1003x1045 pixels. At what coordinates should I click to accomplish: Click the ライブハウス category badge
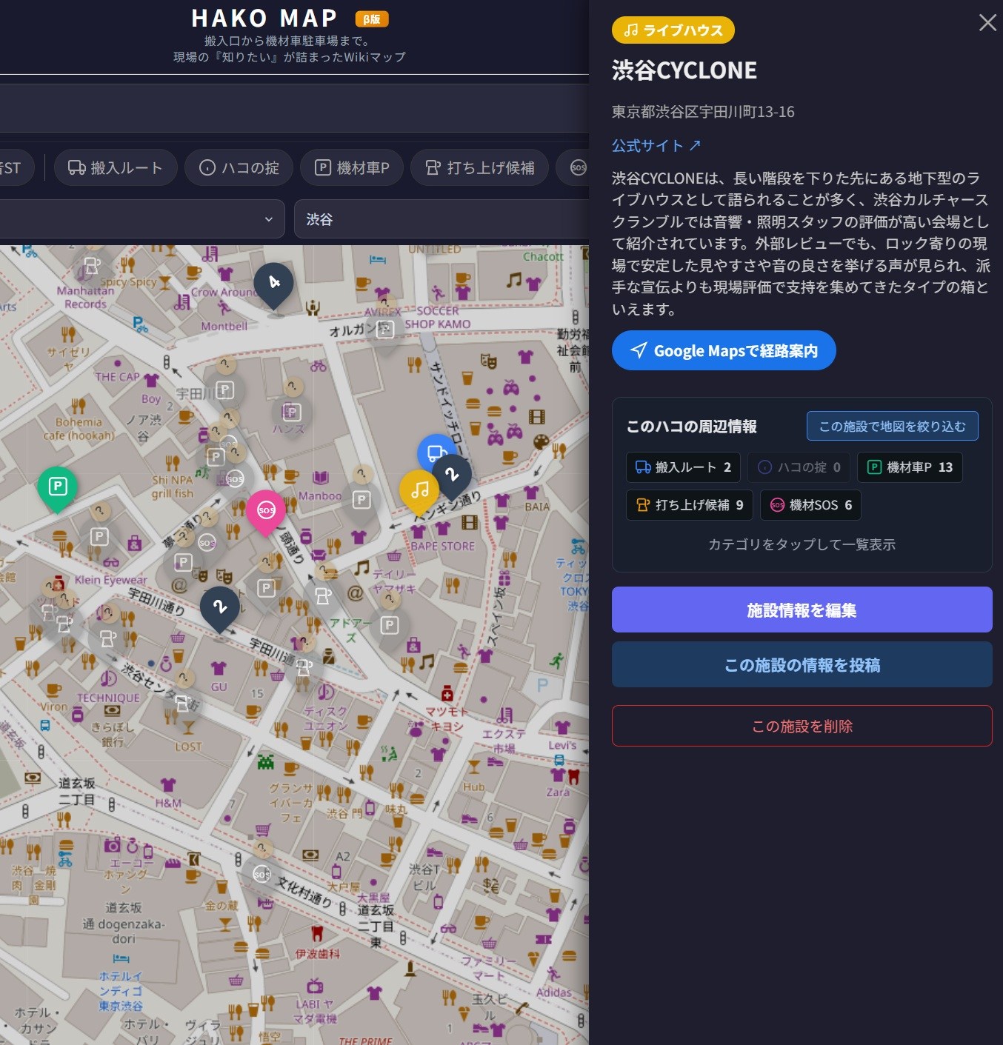(x=673, y=30)
